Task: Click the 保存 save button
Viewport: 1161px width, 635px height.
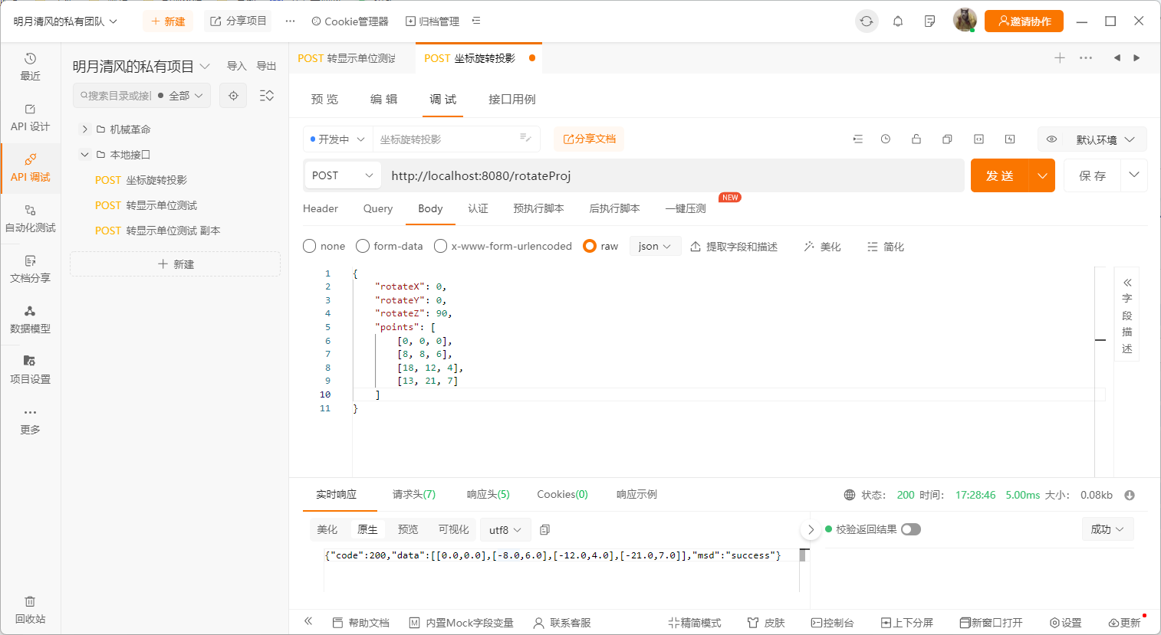Action: coord(1093,175)
